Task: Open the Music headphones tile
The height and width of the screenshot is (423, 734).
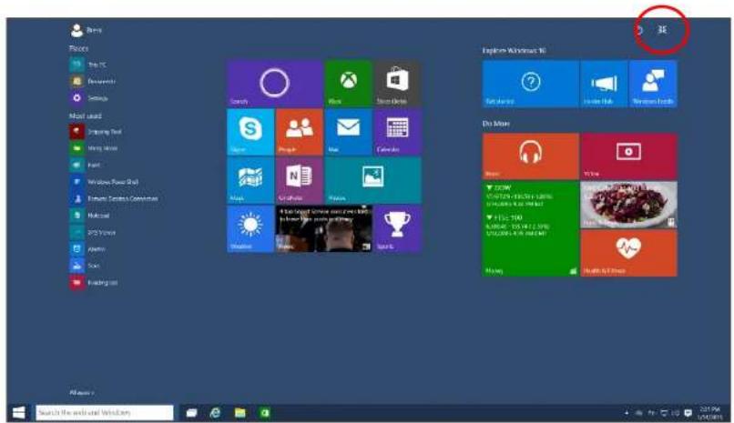Action: (x=530, y=156)
